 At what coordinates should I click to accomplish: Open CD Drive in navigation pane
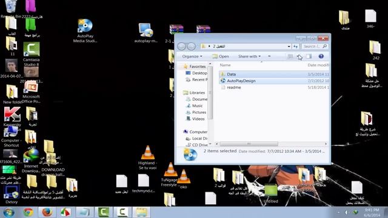196,145
